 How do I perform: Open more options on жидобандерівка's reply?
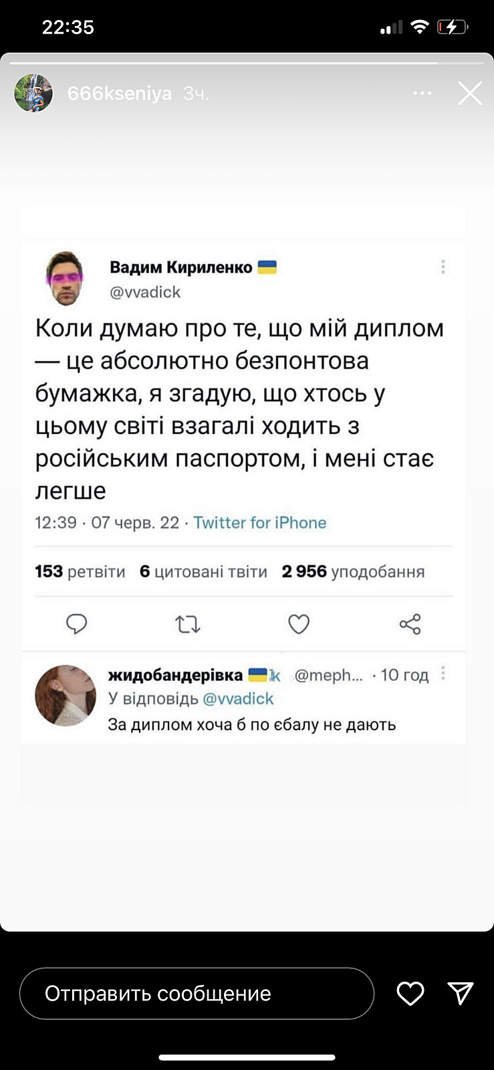[443, 673]
